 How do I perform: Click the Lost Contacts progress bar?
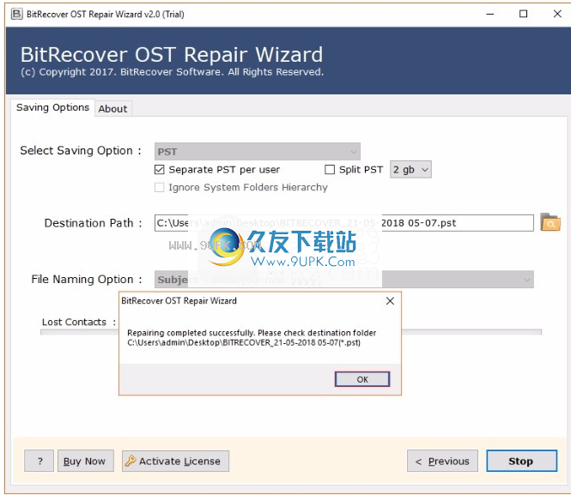coord(291,332)
